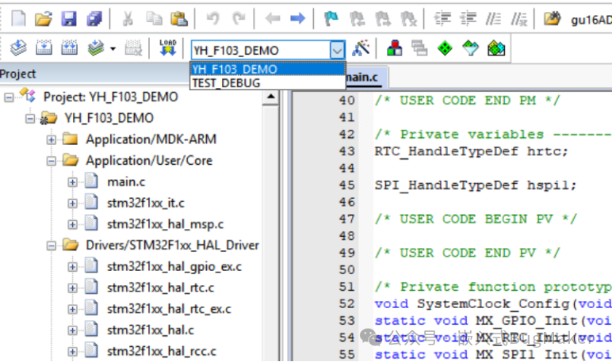
Task: Open the target selection dropdown arrow
Action: tap(338, 50)
